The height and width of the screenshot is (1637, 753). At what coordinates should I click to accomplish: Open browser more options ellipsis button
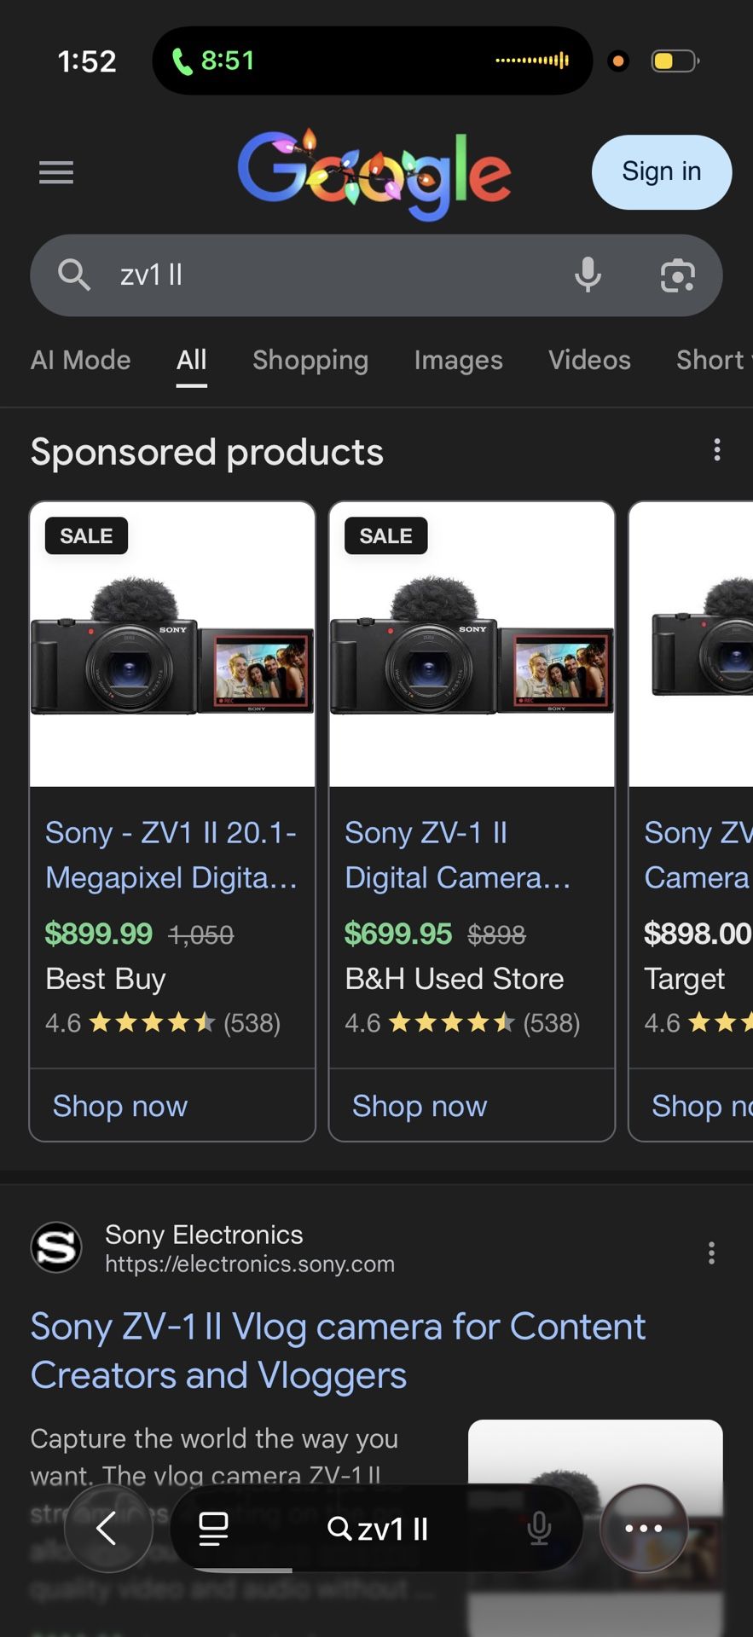(644, 1529)
